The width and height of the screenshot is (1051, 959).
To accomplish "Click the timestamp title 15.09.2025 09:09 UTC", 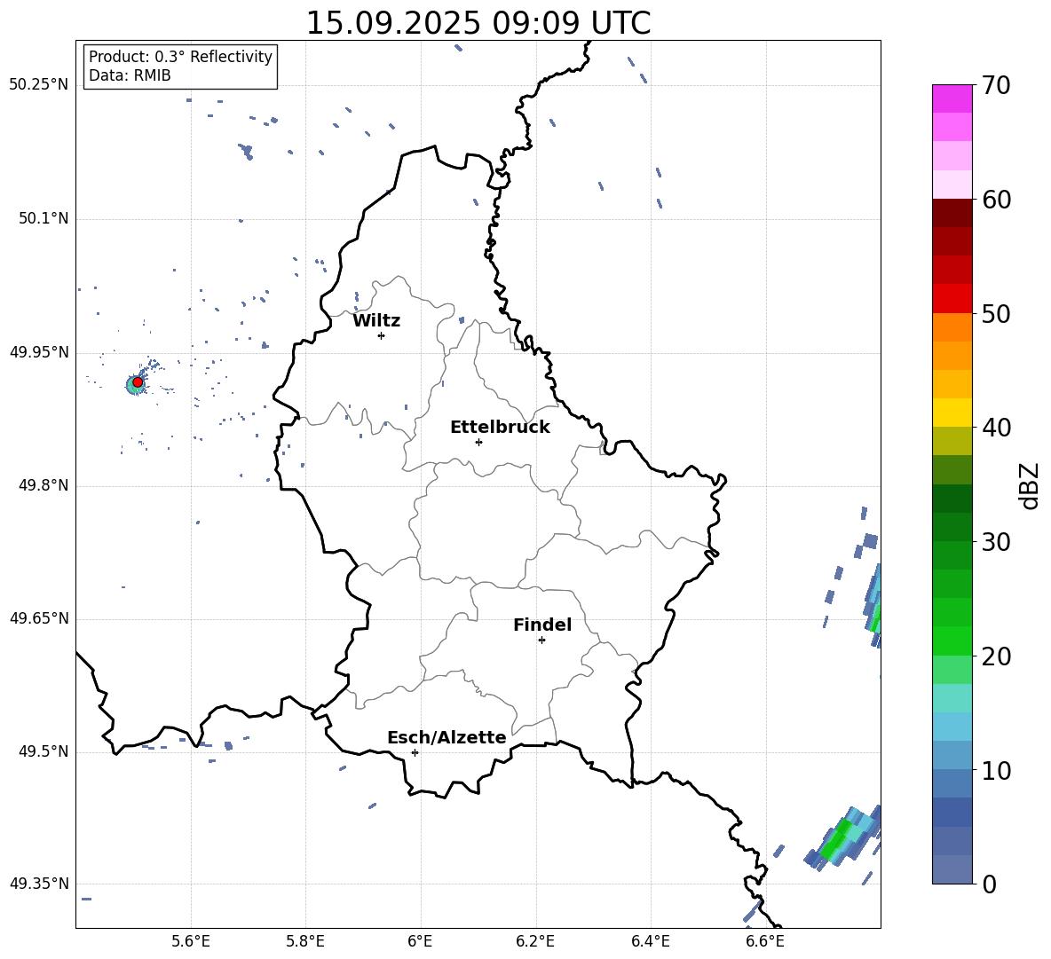I will (478, 23).
